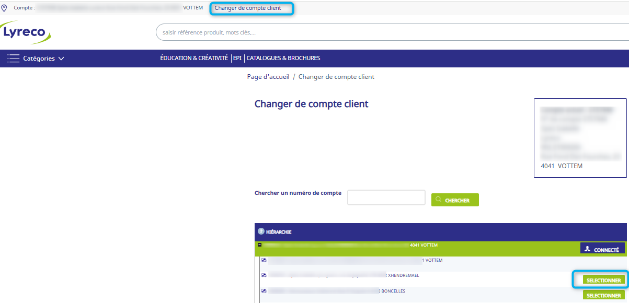Click the Changer de compte client top link

[248, 8]
